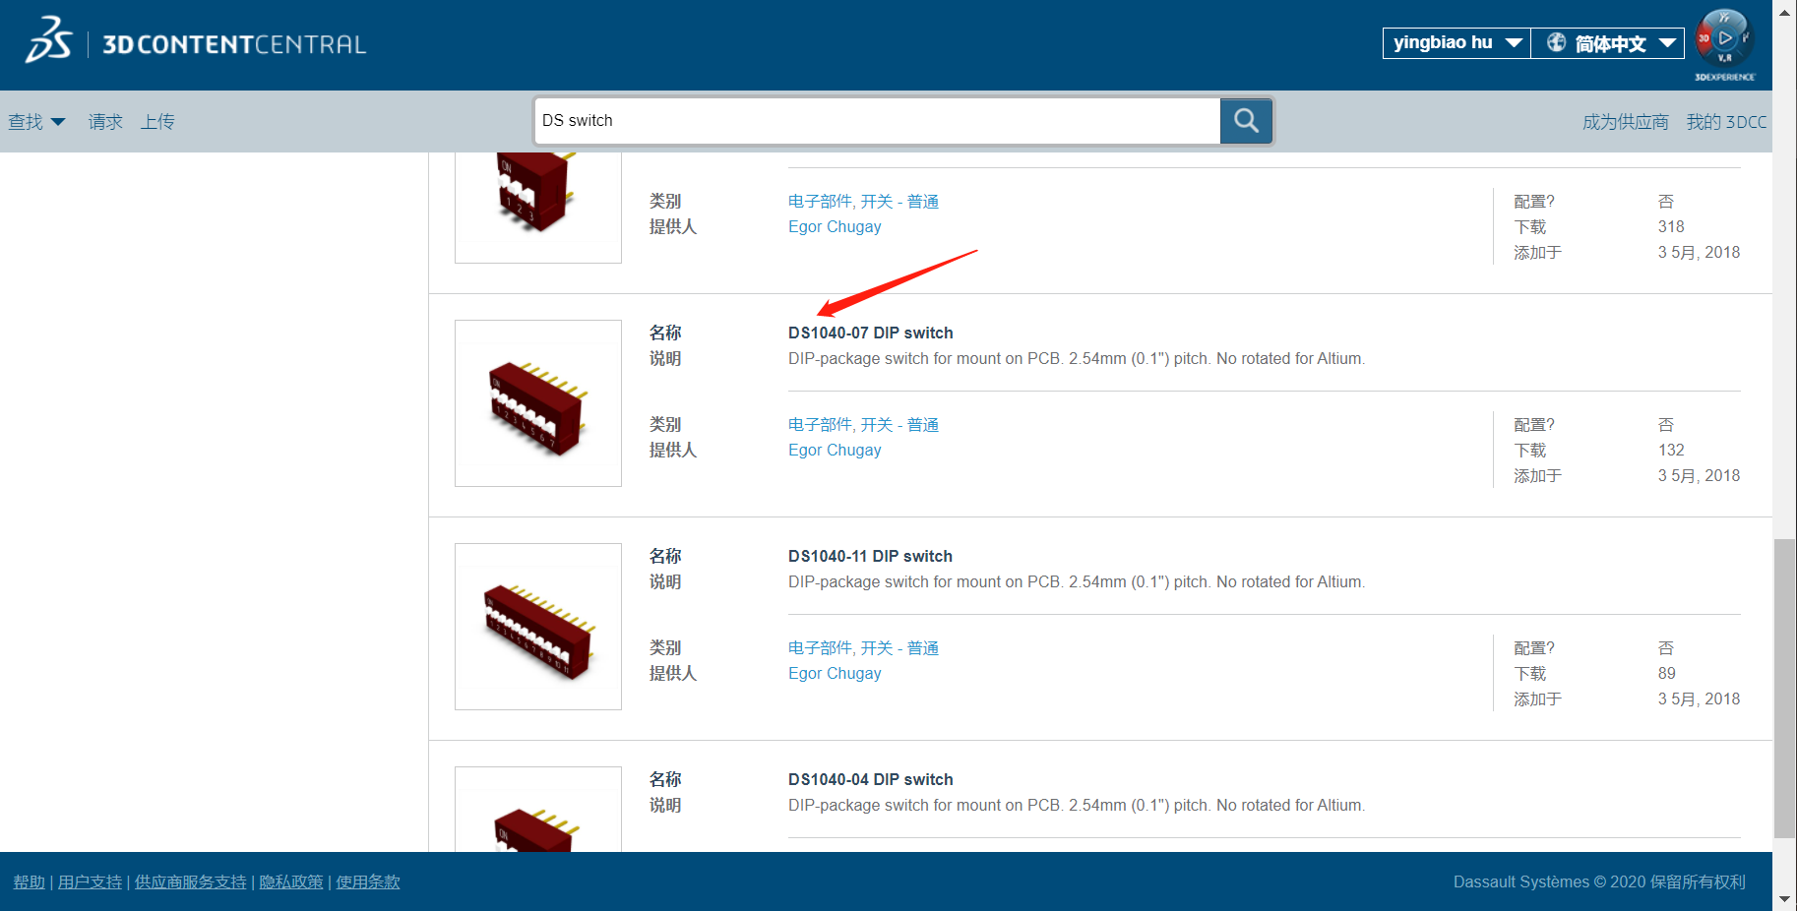The width and height of the screenshot is (1797, 911).
Task: Click the scrollbar down arrow
Action: (1784, 899)
